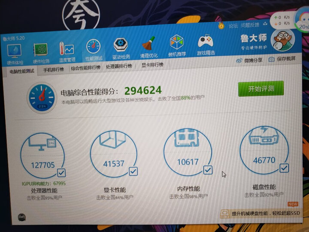Click the small round icon at bottom-left corner
Image resolution: width=309 pixels, height=232 pixels.
click(22, 217)
